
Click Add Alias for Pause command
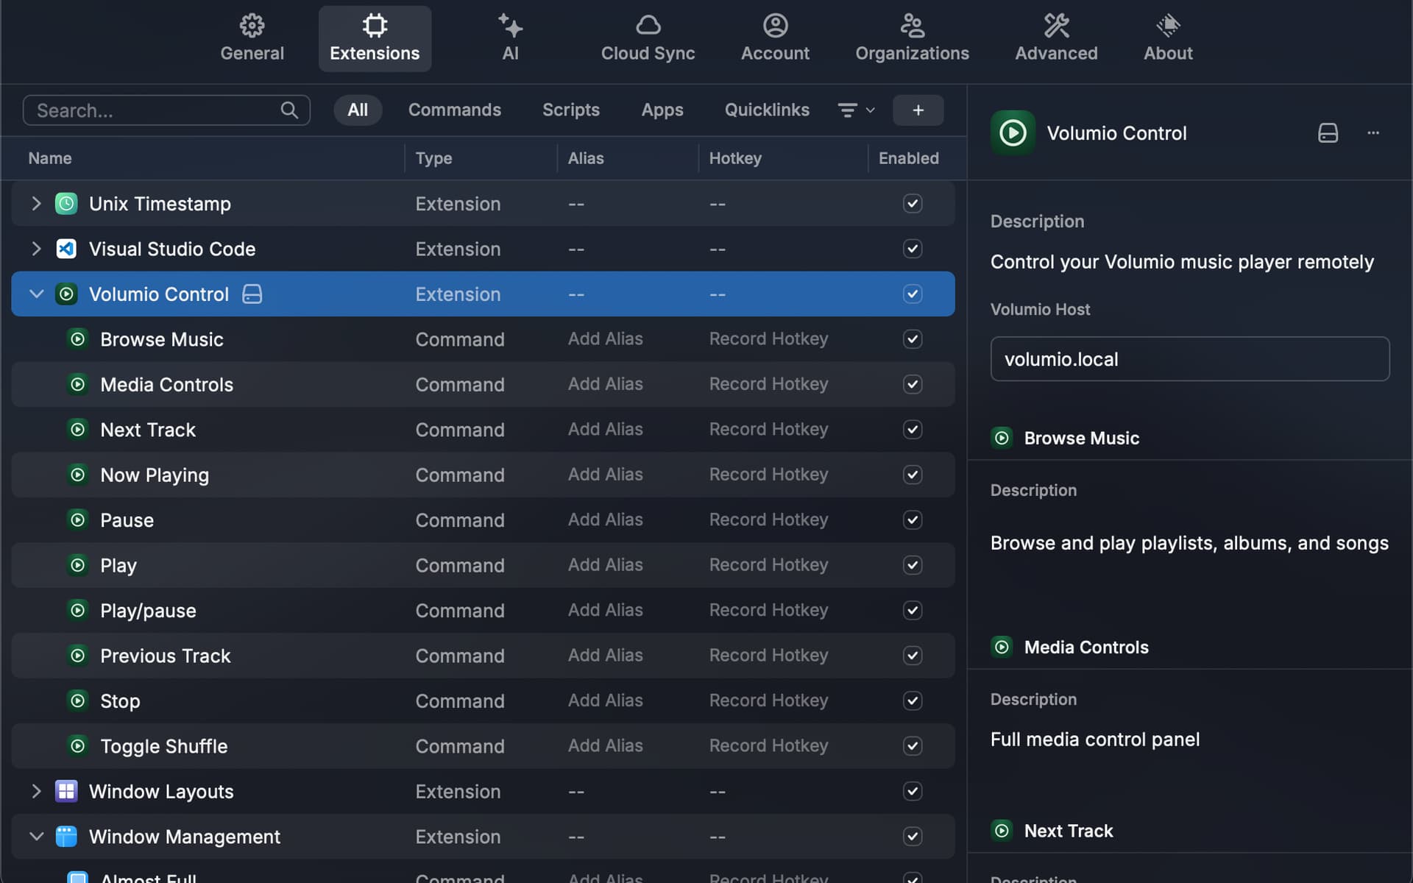point(605,520)
